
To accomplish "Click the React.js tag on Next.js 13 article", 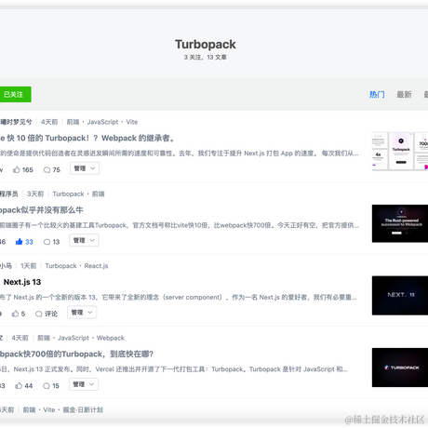I will point(96,266).
